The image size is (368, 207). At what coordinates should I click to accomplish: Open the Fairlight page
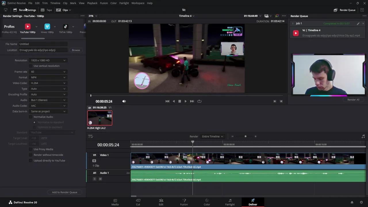tap(230, 202)
